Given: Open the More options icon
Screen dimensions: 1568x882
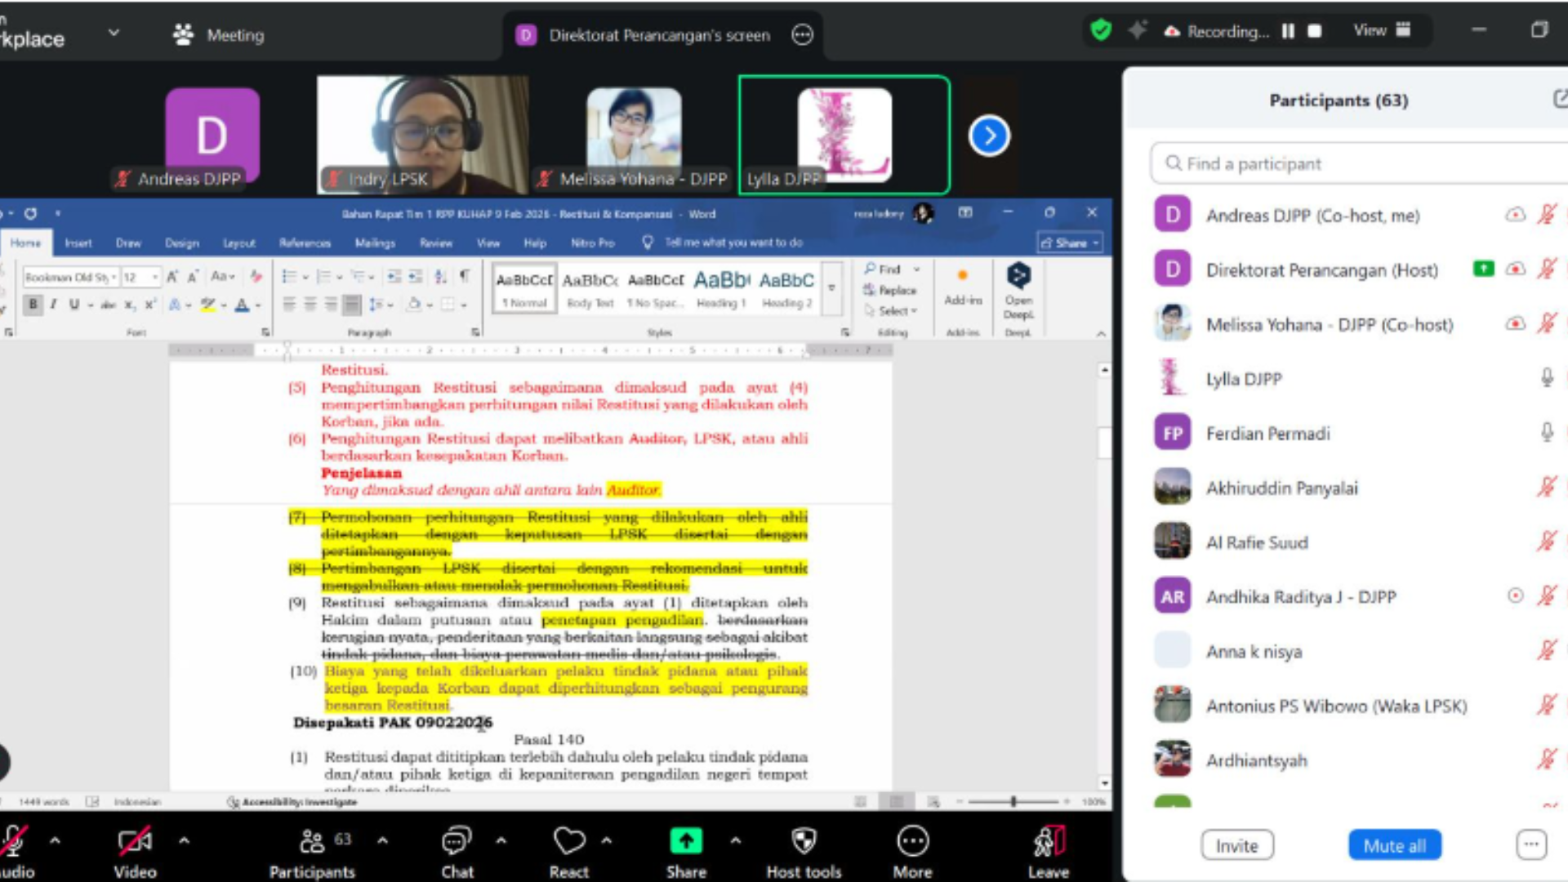Looking at the screenshot, I should 912,841.
